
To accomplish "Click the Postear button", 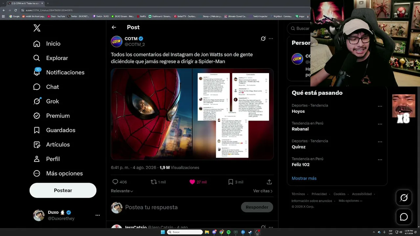I will click(x=63, y=190).
